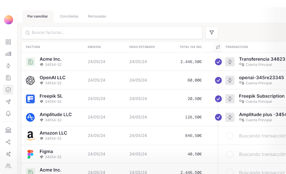This screenshot has width=286, height=174.
Task: Toggle the Amplitude LLC row purple checkmark
Action: [x=218, y=117]
